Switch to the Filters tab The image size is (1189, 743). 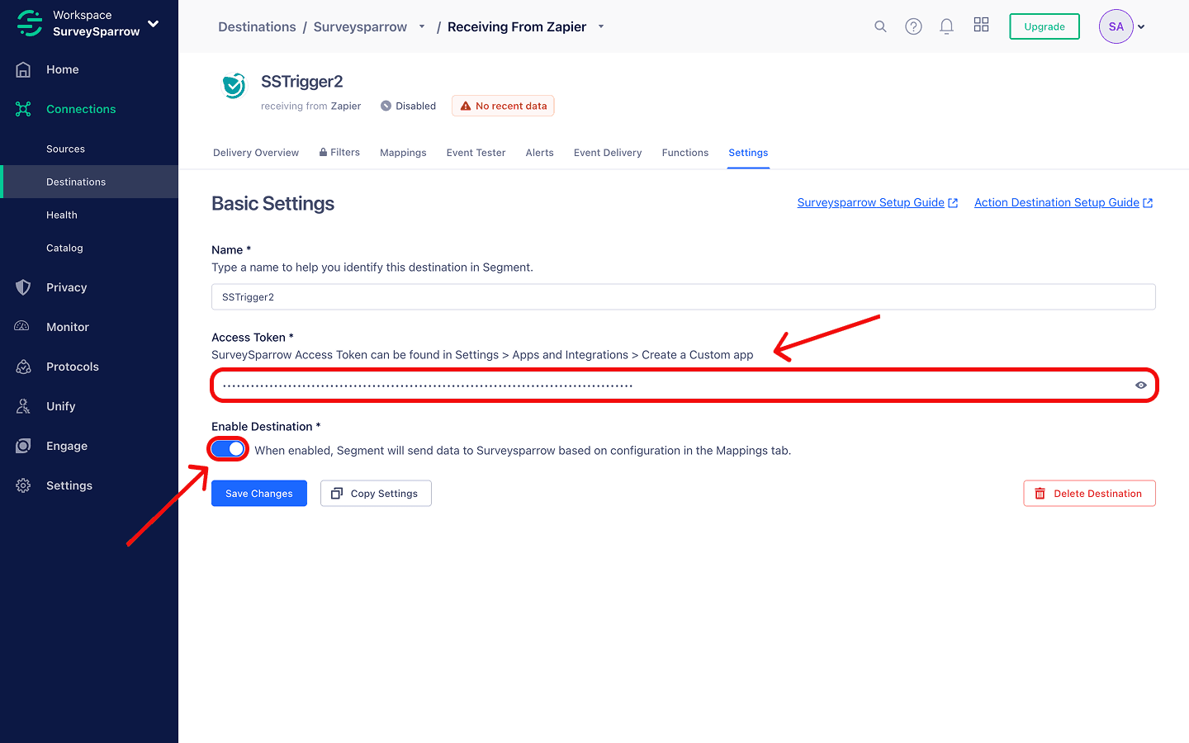pos(339,153)
